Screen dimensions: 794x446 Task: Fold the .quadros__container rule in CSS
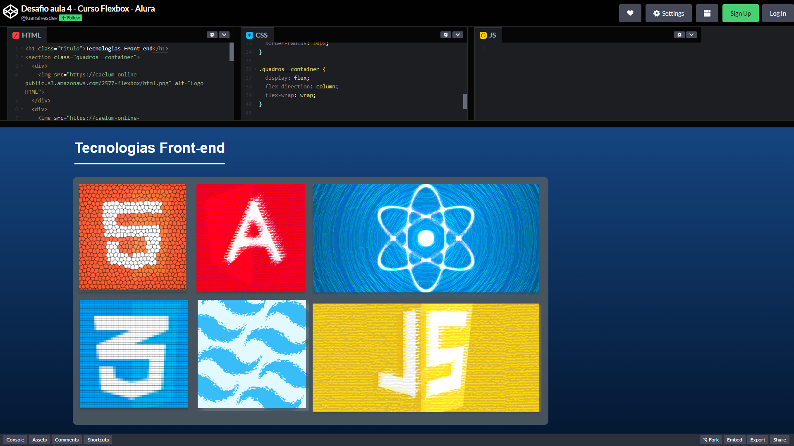[x=256, y=69]
